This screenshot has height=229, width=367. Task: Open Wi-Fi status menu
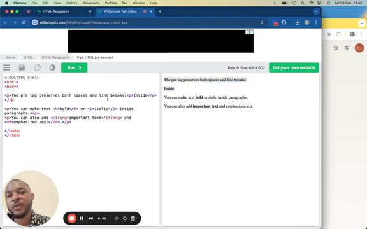click(x=312, y=3)
